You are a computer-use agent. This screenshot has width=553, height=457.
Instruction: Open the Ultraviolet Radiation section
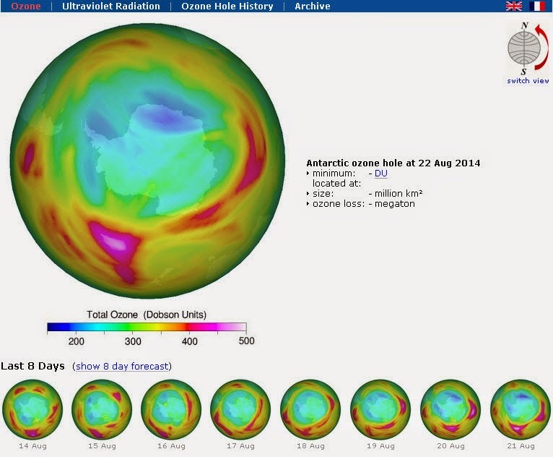click(110, 6)
